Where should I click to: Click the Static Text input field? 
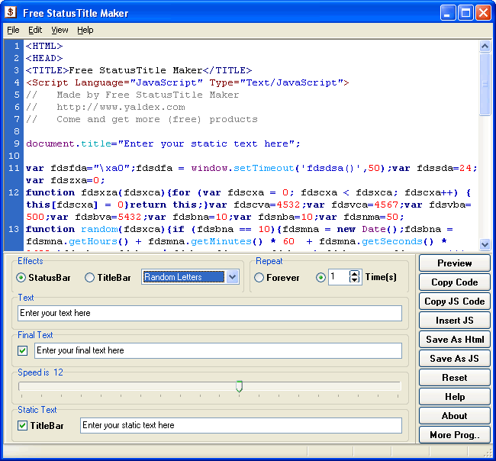pos(241,425)
